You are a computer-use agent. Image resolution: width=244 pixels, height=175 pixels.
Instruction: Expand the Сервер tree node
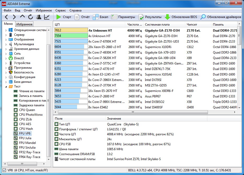6,35
